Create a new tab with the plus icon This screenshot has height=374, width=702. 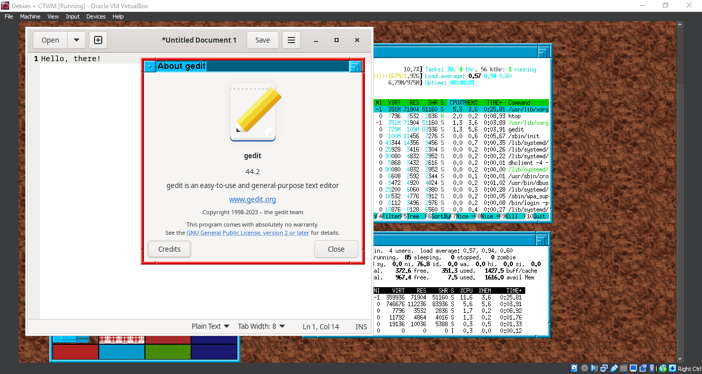pos(98,40)
